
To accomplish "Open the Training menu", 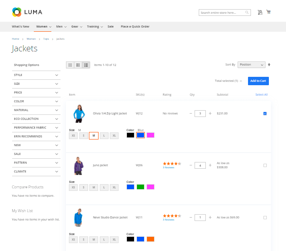I will (x=95, y=27).
